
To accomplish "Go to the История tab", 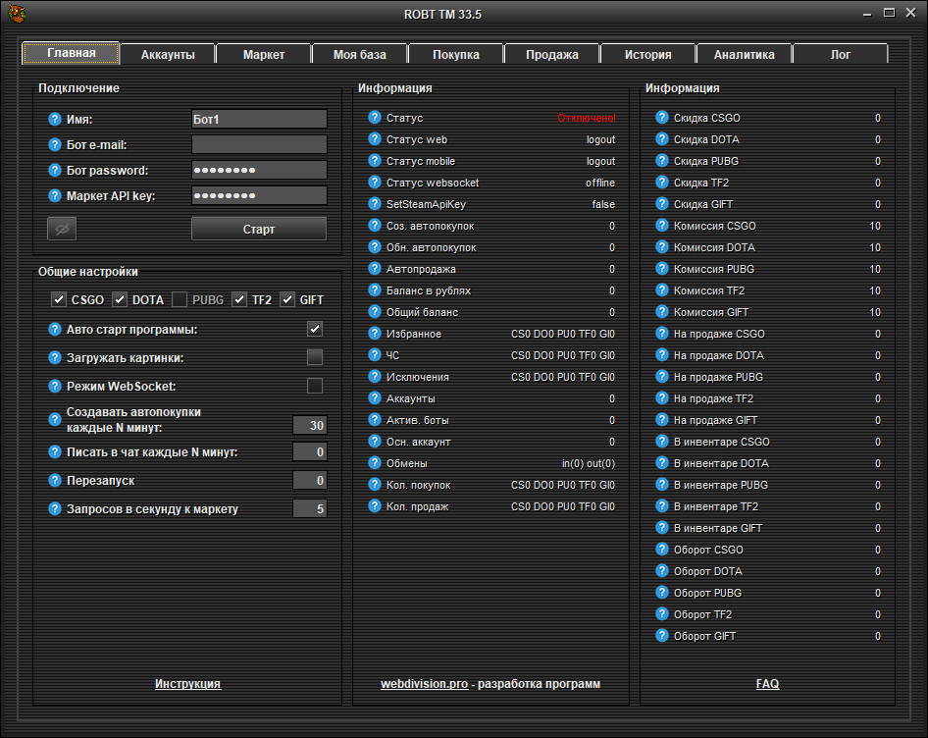I will [x=647, y=55].
